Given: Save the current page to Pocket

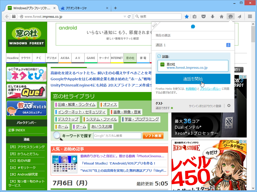Looking at the screenshot, I should coord(203,16).
